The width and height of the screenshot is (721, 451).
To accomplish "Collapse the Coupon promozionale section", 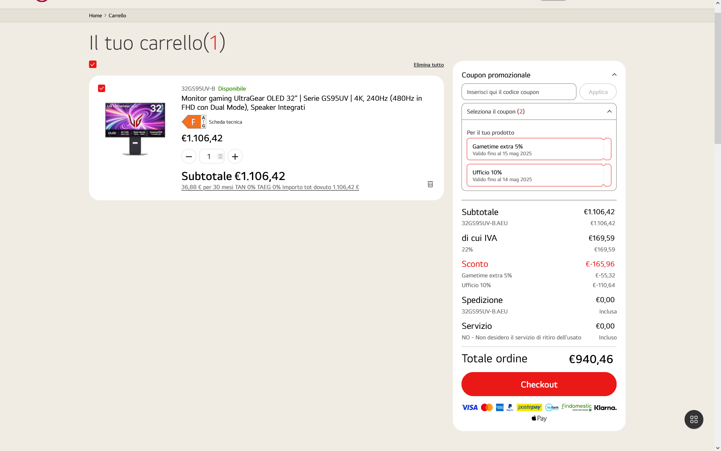I will (x=614, y=75).
